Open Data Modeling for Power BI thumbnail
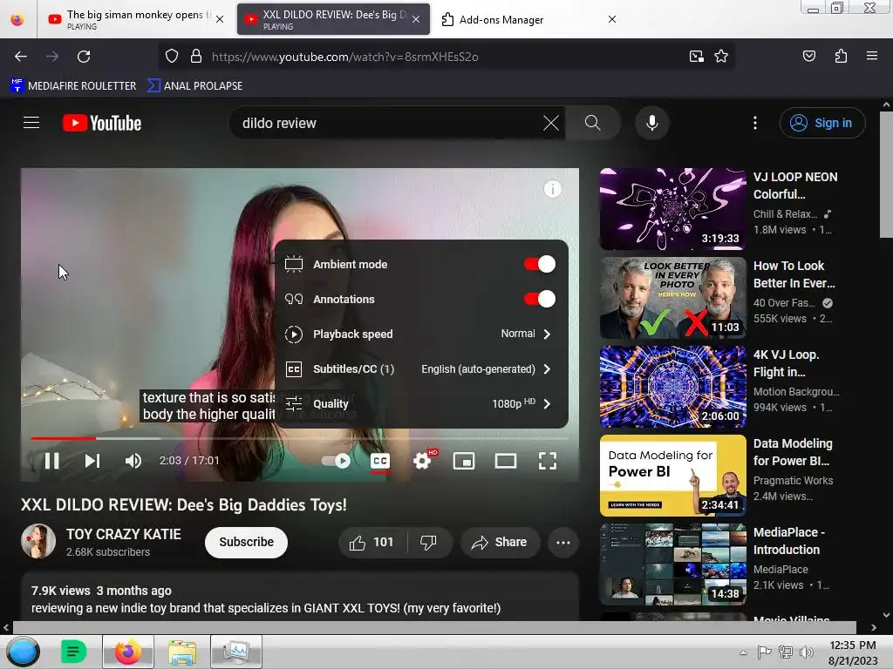 tap(672, 476)
